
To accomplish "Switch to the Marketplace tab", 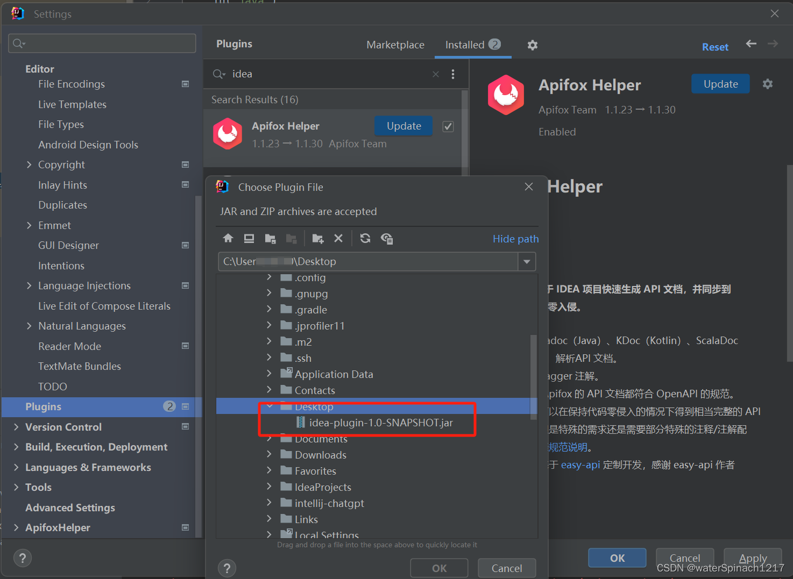I will (x=395, y=45).
